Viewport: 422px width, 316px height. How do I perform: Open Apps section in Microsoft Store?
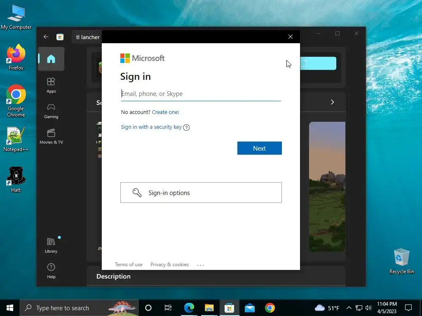point(51,85)
